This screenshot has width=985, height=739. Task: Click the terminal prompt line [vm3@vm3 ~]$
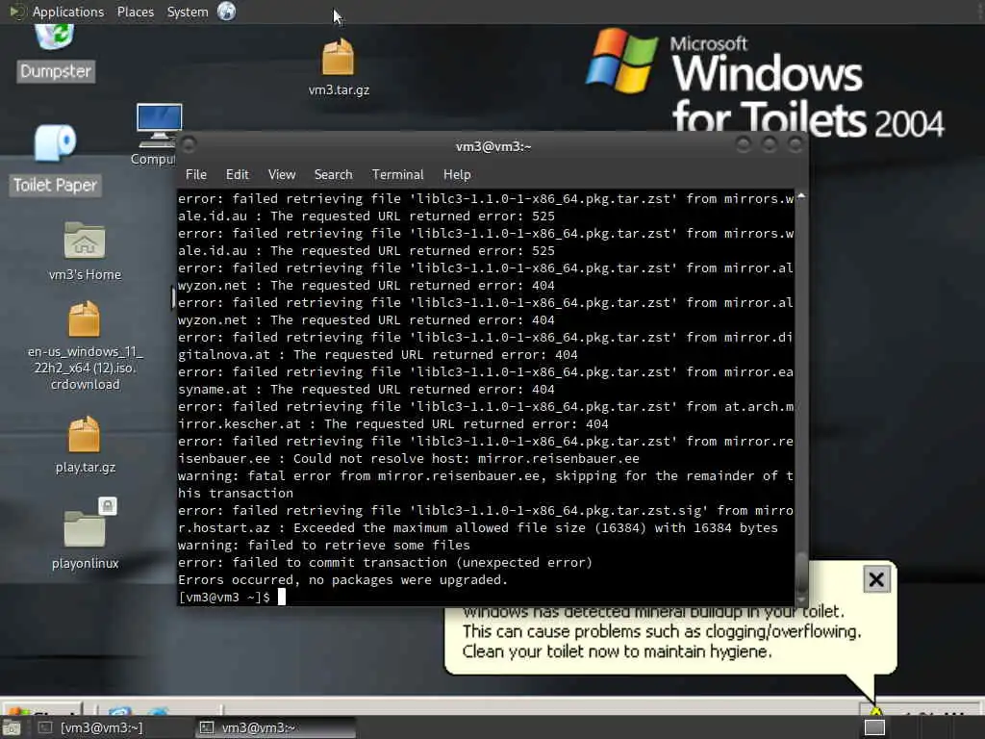tap(224, 597)
